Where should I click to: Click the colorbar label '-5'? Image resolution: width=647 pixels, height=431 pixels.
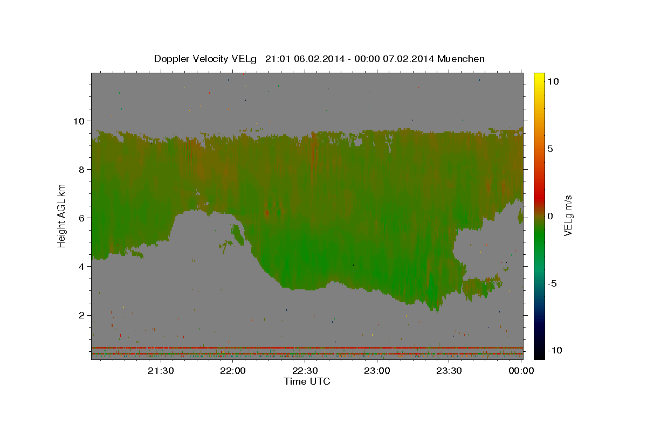552,283
